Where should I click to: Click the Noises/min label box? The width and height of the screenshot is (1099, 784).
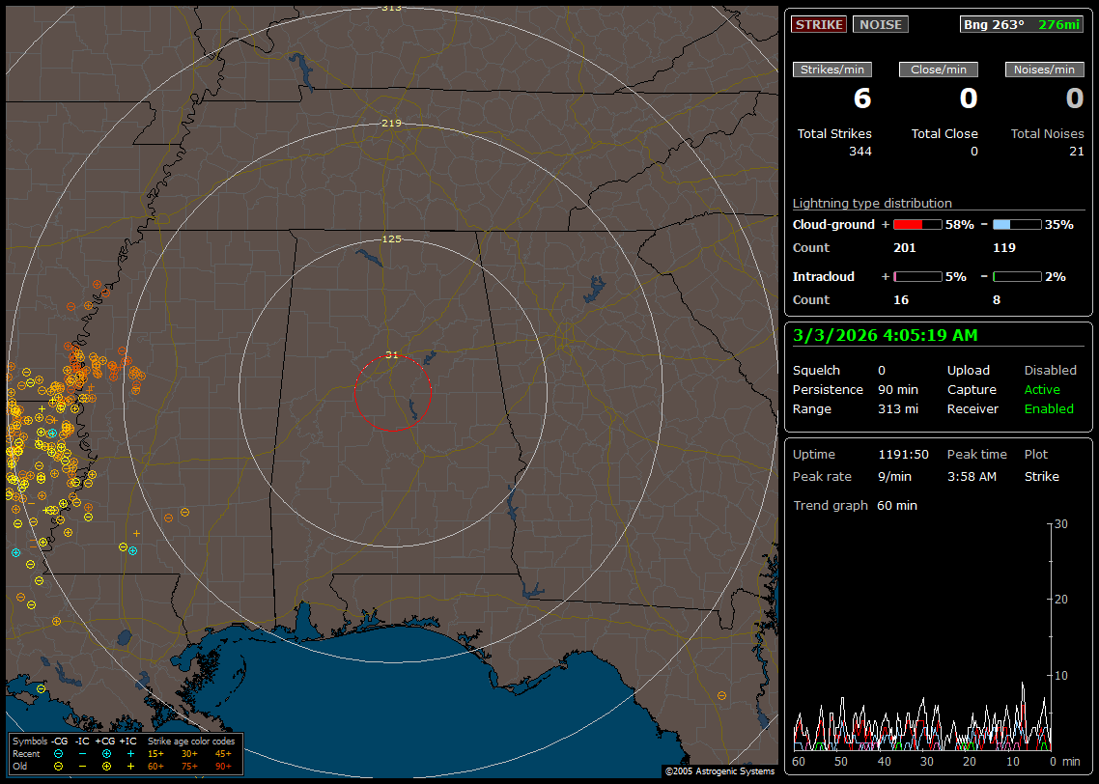coord(1045,70)
